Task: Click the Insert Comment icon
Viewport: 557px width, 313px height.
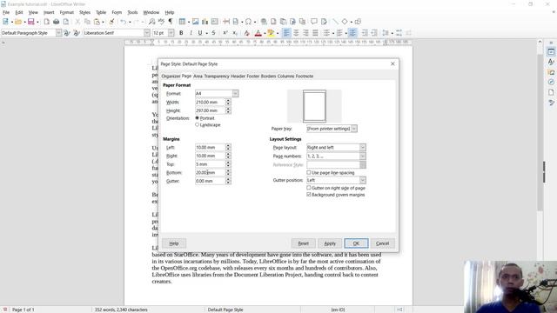Action: [x=314, y=22]
